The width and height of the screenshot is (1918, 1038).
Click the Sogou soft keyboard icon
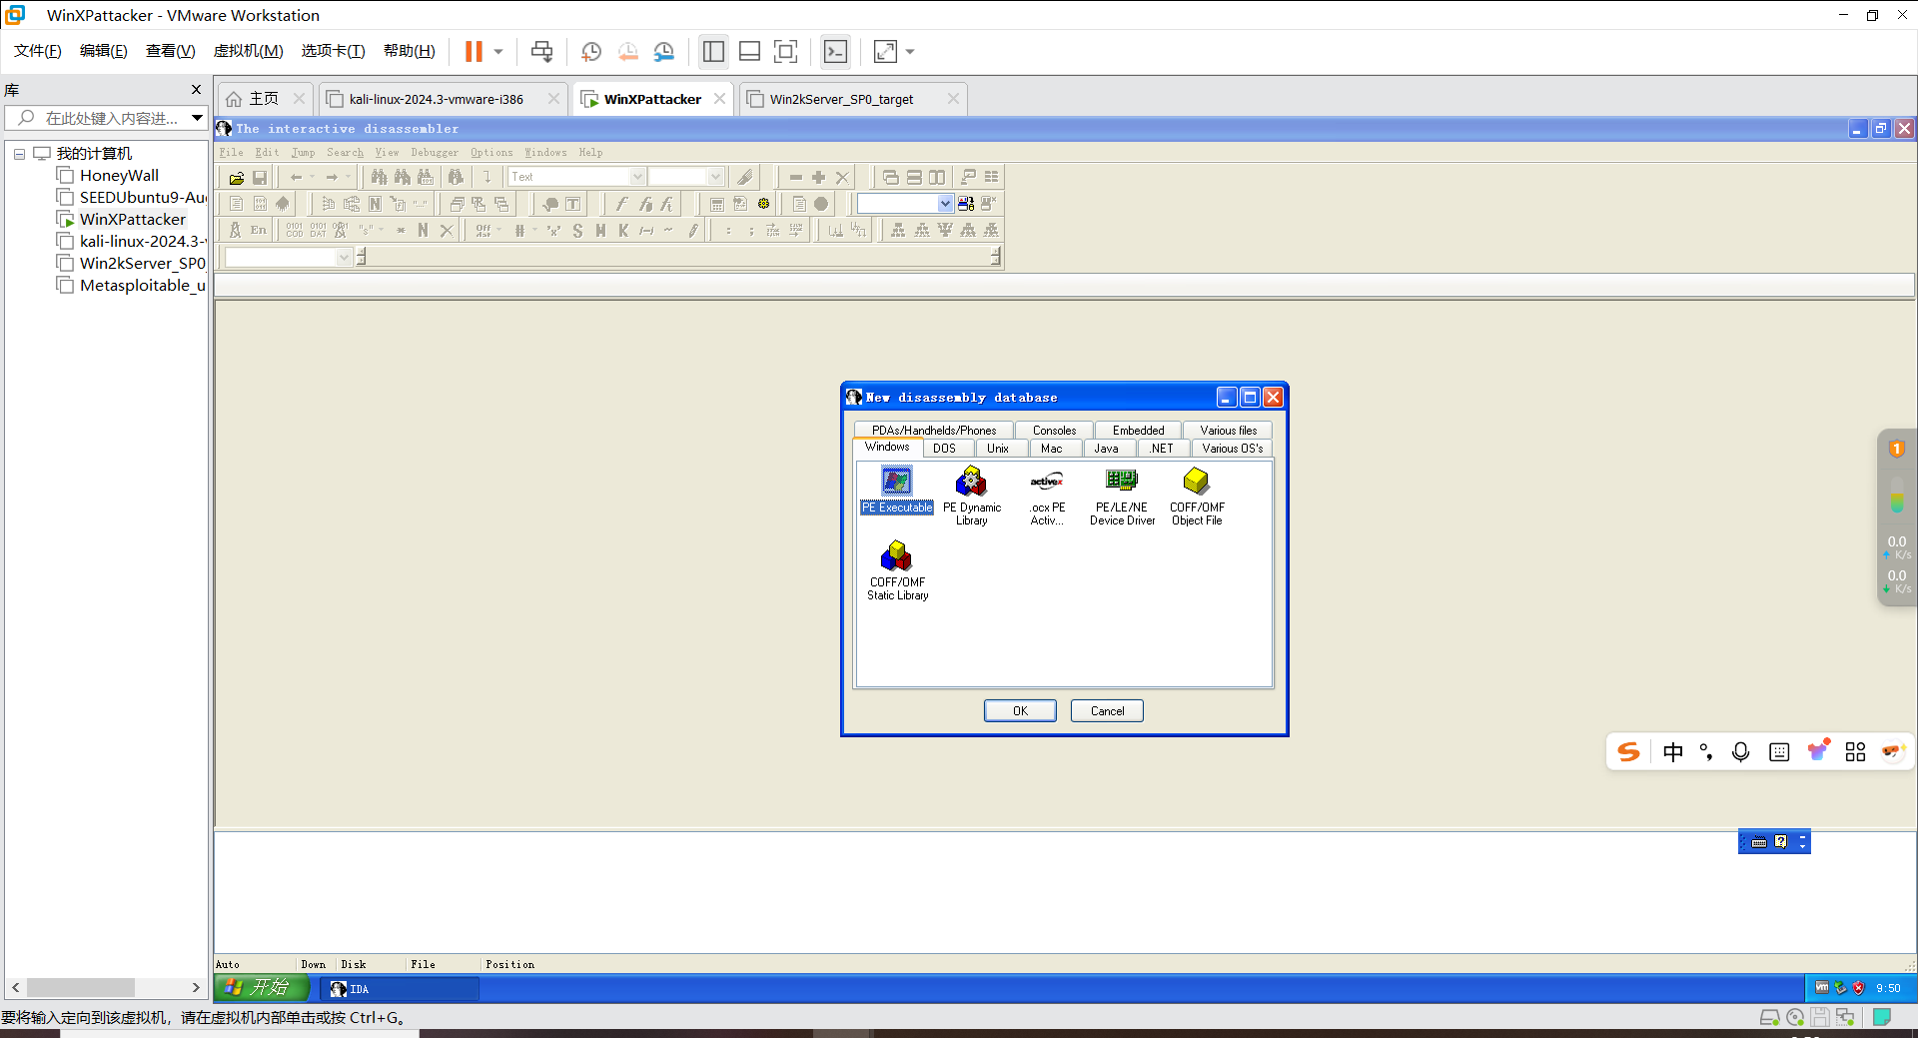click(x=1779, y=752)
